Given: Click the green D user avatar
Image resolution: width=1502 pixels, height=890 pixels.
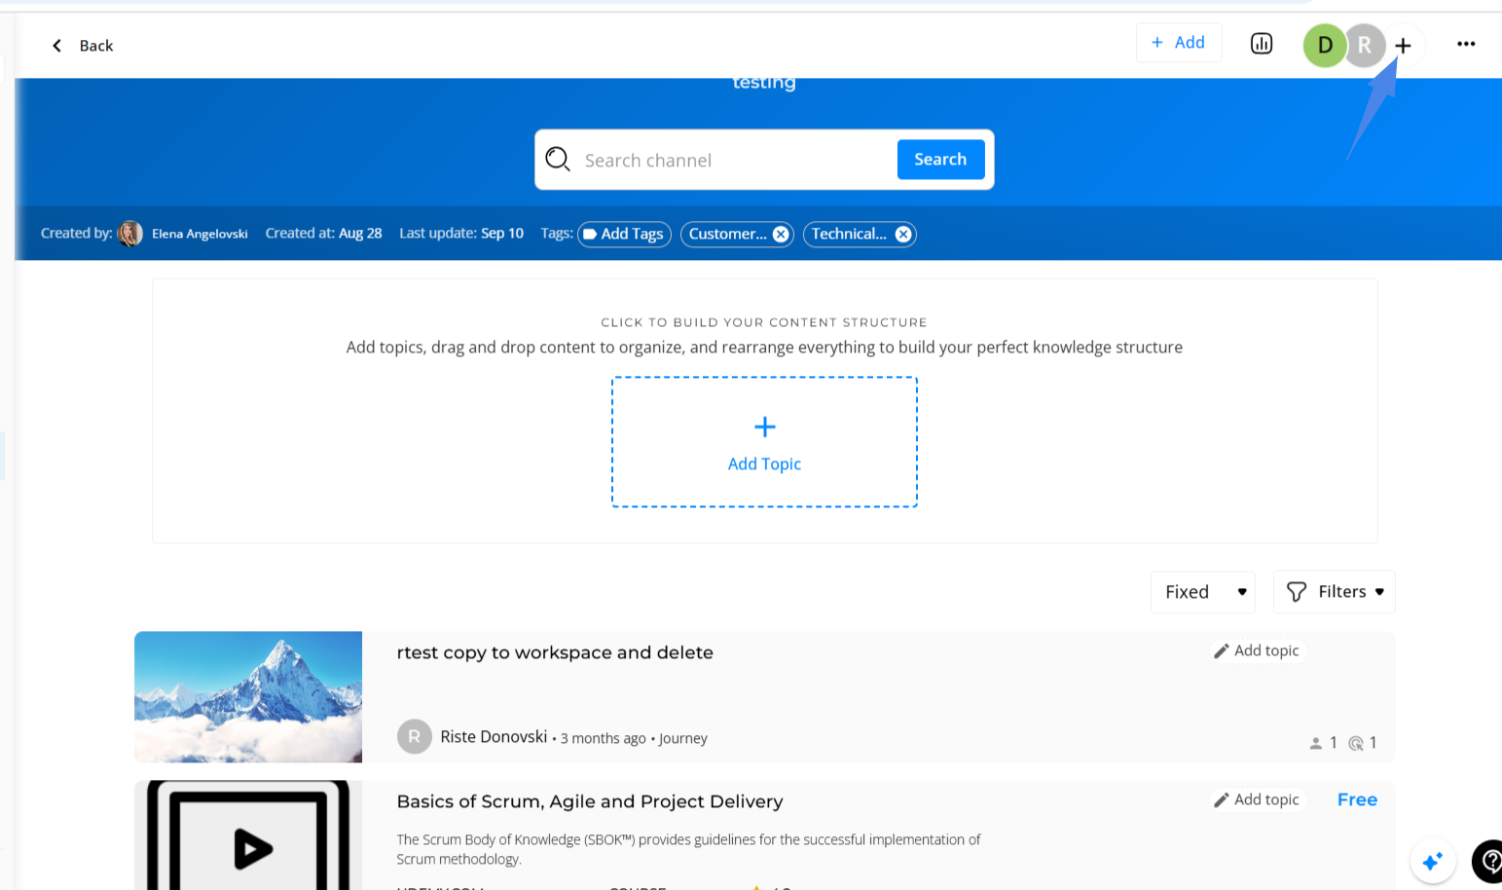Looking at the screenshot, I should click(x=1323, y=46).
